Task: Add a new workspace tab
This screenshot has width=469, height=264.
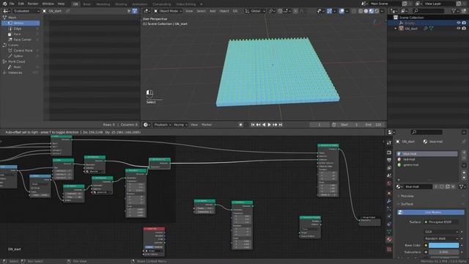Action: [201, 4]
